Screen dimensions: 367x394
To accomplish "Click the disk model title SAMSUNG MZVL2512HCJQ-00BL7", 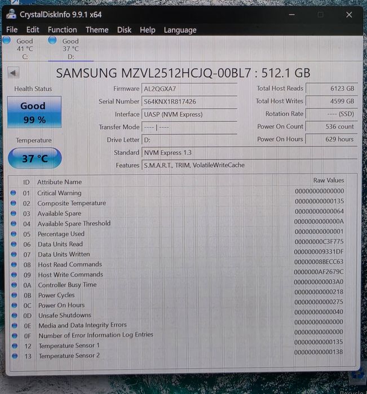I will [153, 73].
